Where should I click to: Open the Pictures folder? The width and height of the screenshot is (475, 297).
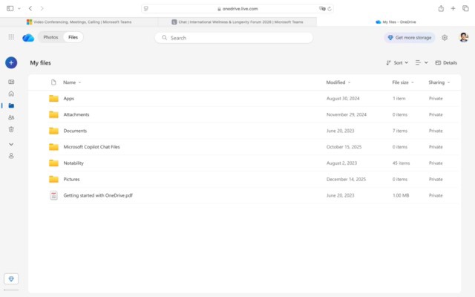click(71, 179)
